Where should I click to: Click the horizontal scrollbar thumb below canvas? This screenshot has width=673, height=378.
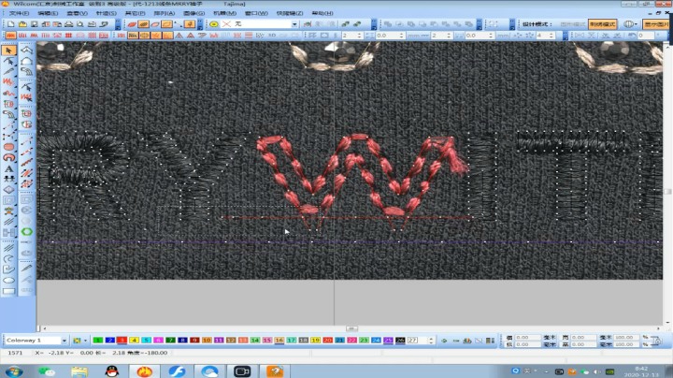pos(351,328)
